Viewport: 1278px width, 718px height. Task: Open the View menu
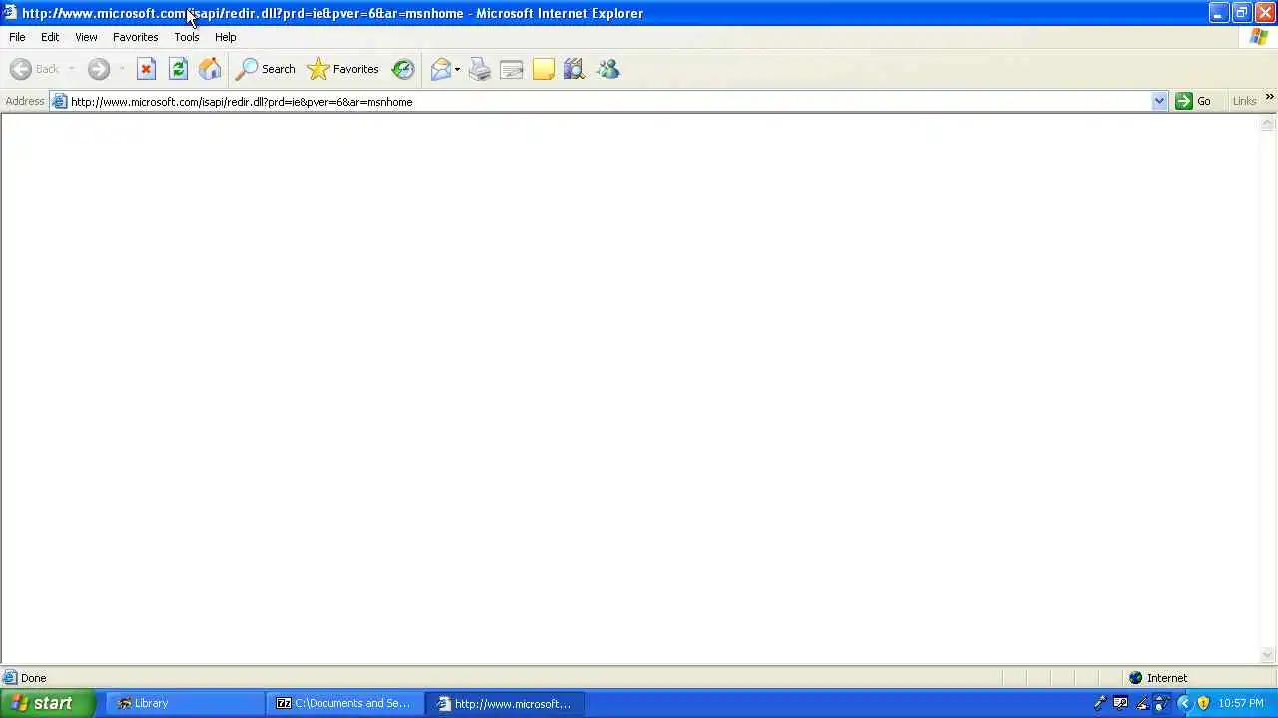(86, 37)
